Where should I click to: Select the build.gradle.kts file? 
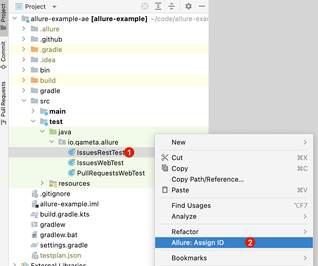tap(65, 214)
